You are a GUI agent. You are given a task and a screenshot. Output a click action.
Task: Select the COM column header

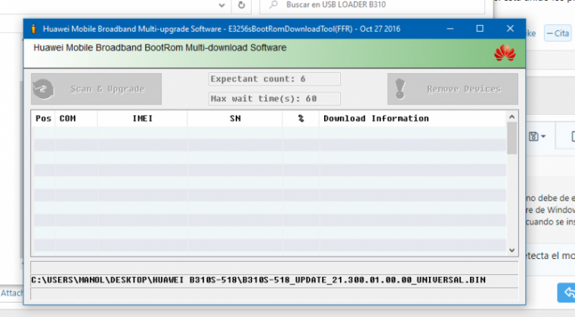point(76,118)
